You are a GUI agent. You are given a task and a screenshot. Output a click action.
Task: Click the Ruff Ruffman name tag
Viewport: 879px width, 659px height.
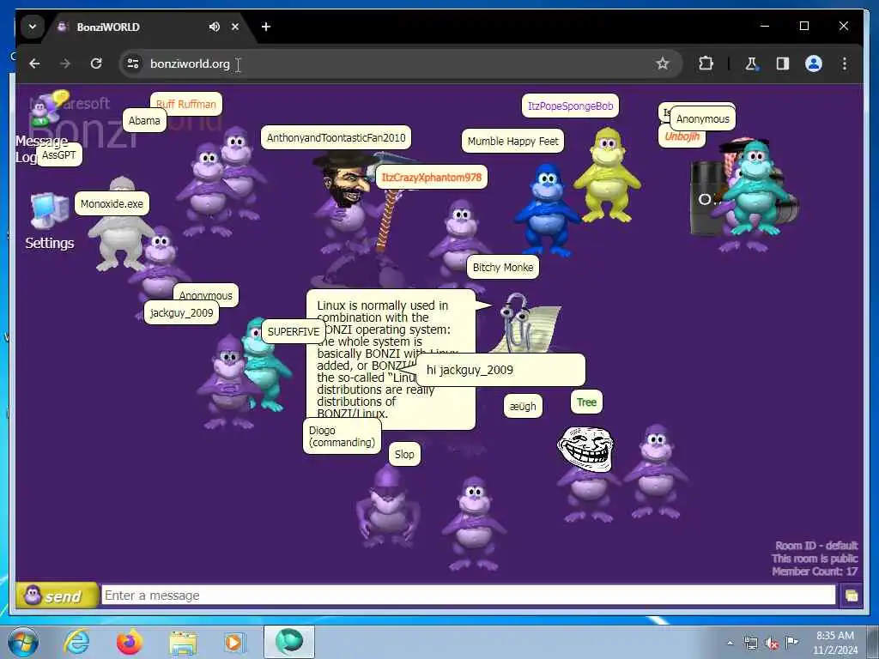click(x=186, y=104)
